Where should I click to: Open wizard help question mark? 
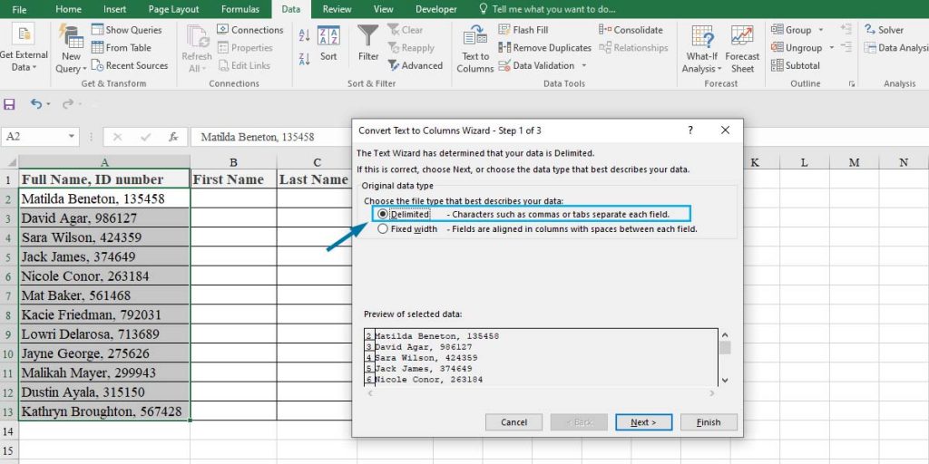tap(690, 130)
